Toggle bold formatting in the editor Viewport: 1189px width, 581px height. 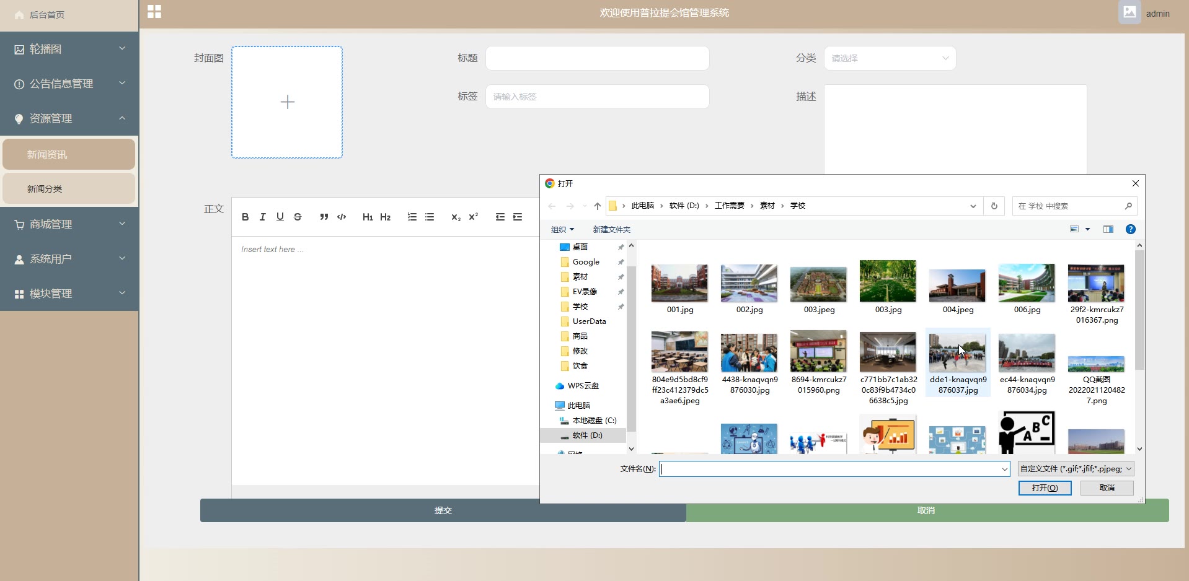coord(245,217)
